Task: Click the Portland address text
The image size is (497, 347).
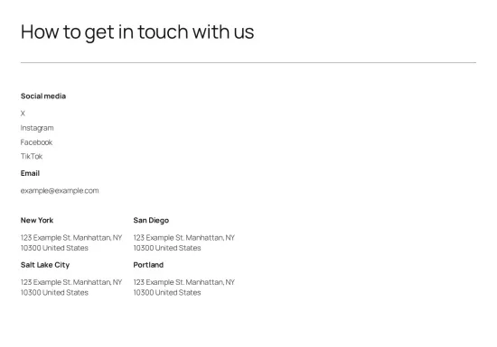Action: tap(184, 288)
